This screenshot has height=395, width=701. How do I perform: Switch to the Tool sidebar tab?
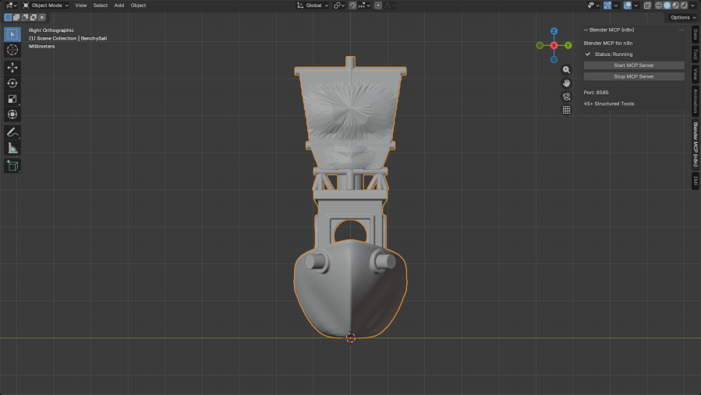tap(696, 55)
